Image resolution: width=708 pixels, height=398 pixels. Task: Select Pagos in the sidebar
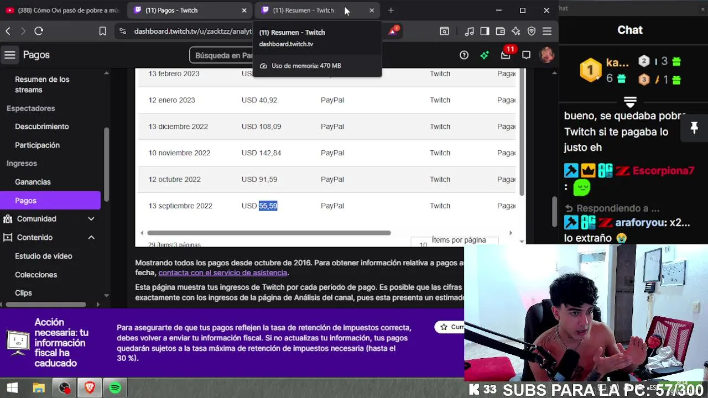(x=50, y=201)
